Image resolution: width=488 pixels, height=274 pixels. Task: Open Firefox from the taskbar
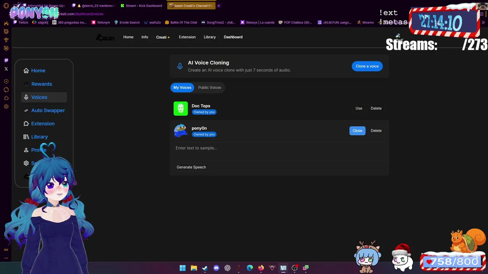(261, 268)
